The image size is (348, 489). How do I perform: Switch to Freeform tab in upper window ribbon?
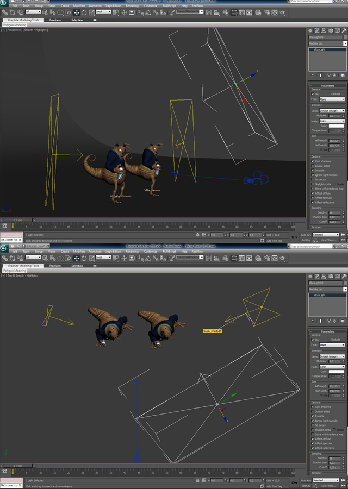55,20
